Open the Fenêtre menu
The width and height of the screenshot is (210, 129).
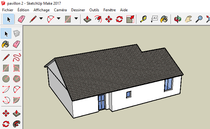110,10
